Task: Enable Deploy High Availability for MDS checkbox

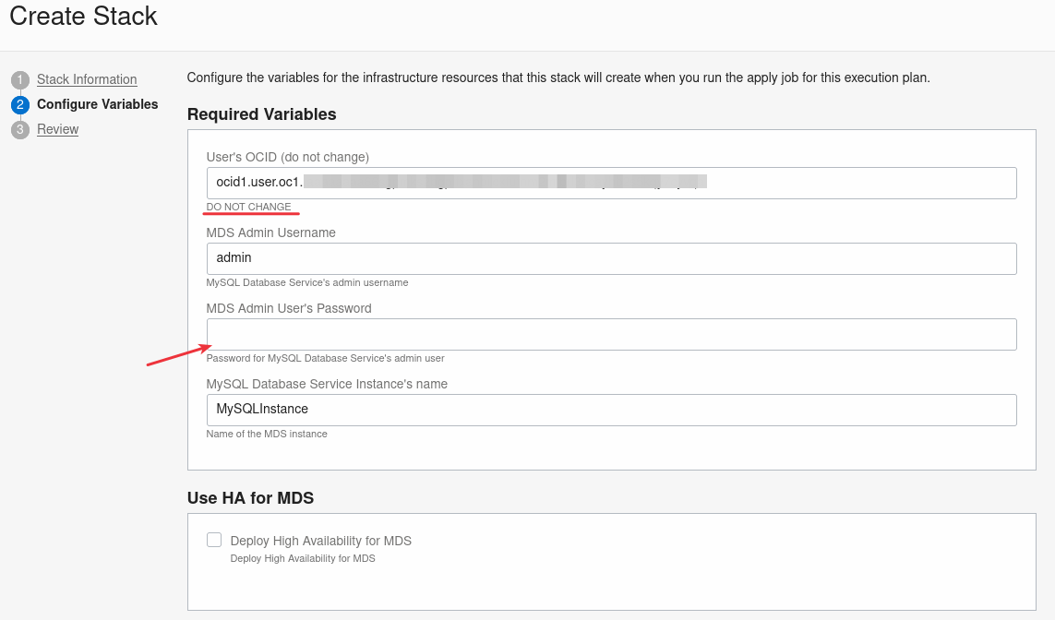Action: [x=214, y=540]
